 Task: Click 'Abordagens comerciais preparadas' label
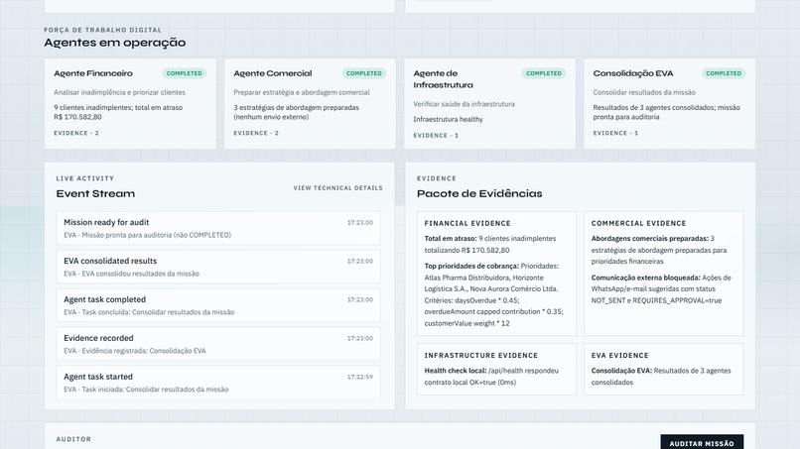click(650, 239)
